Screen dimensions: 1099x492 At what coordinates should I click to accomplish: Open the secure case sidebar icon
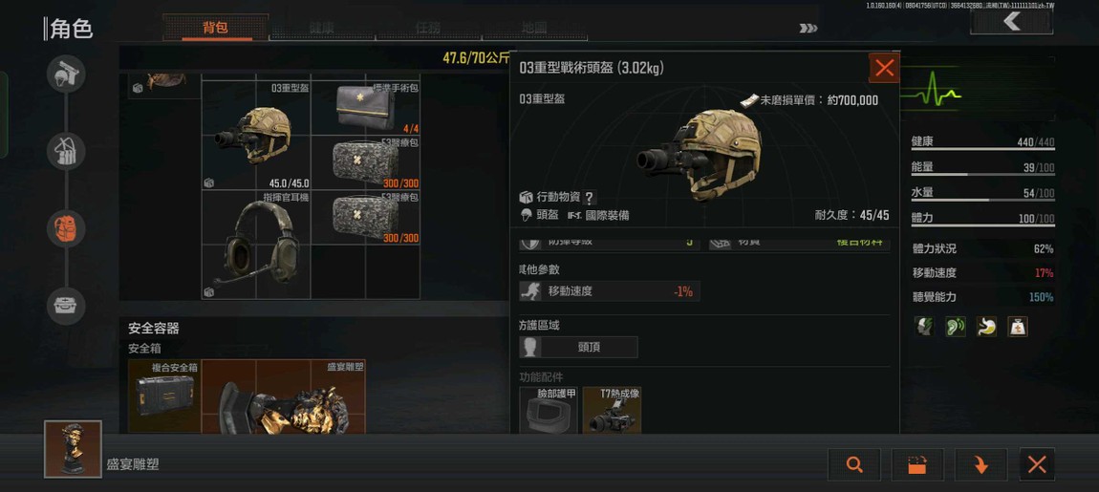click(67, 307)
